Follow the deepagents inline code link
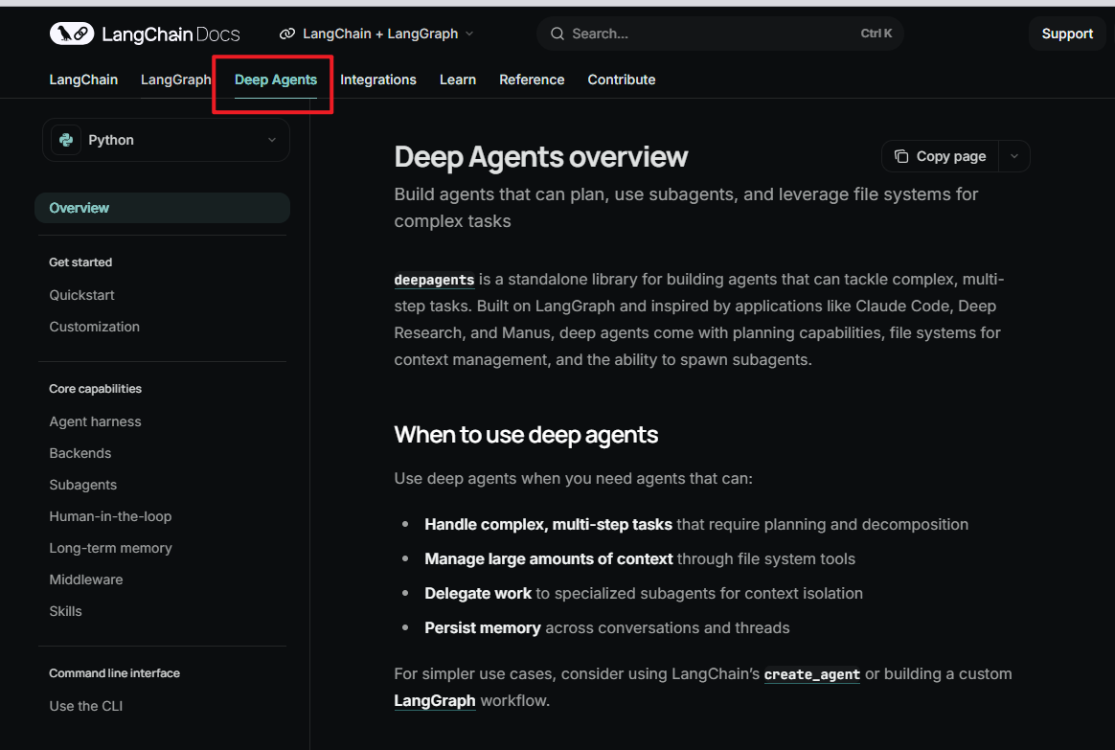The image size is (1115, 750). tap(435, 280)
